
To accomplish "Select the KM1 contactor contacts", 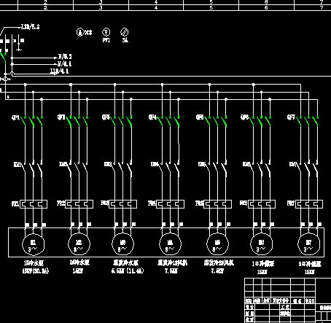I will (32, 169).
